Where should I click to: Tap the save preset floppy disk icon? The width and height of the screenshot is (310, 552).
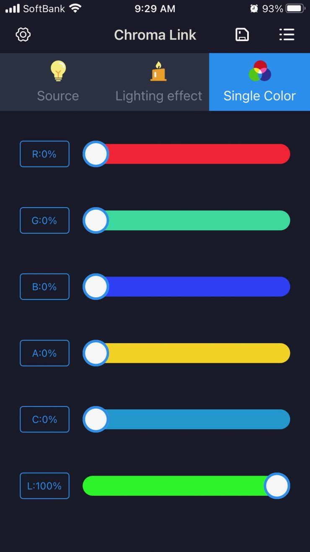pos(242,34)
